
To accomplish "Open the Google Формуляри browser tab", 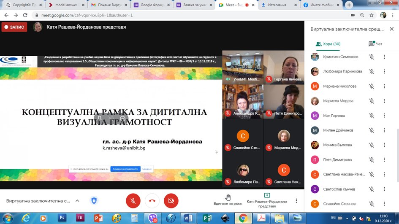I will 150,5.
